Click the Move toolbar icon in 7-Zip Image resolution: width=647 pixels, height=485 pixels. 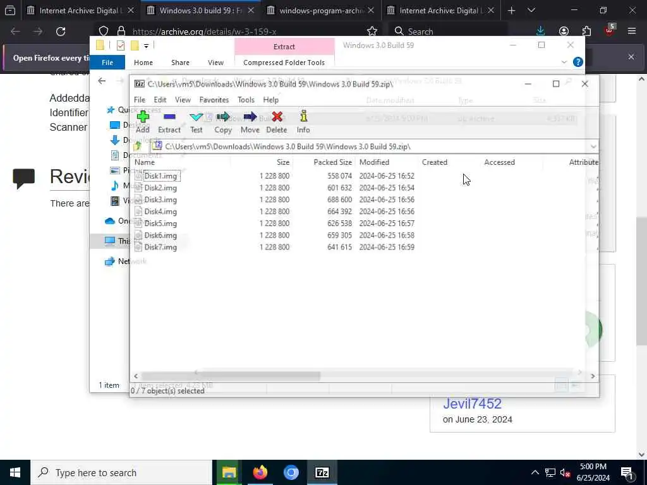point(250,117)
